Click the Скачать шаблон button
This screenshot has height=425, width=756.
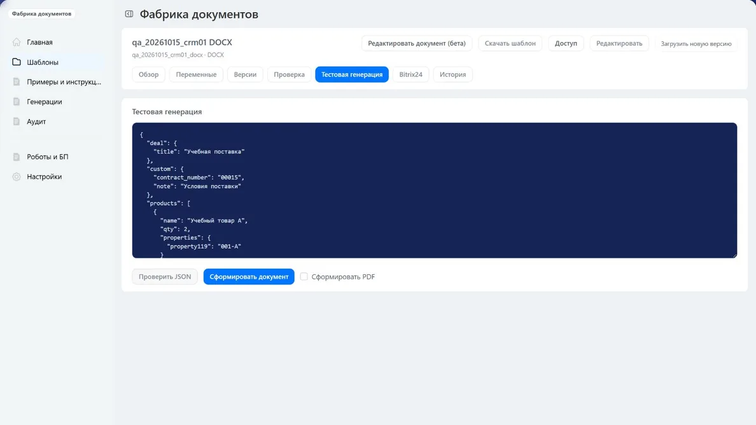point(510,43)
